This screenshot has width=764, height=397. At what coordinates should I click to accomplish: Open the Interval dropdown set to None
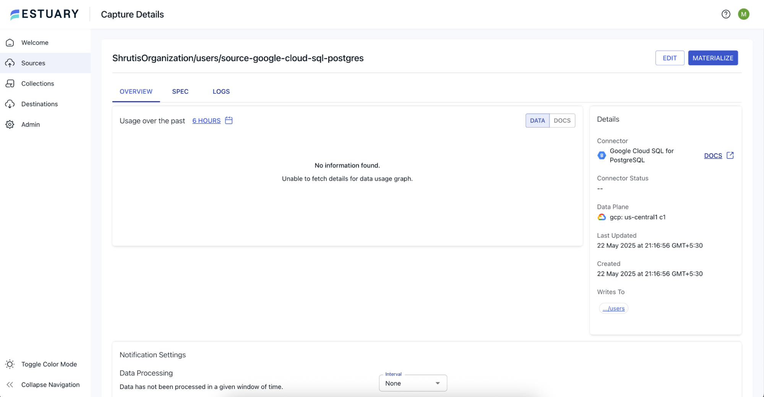click(413, 383)
